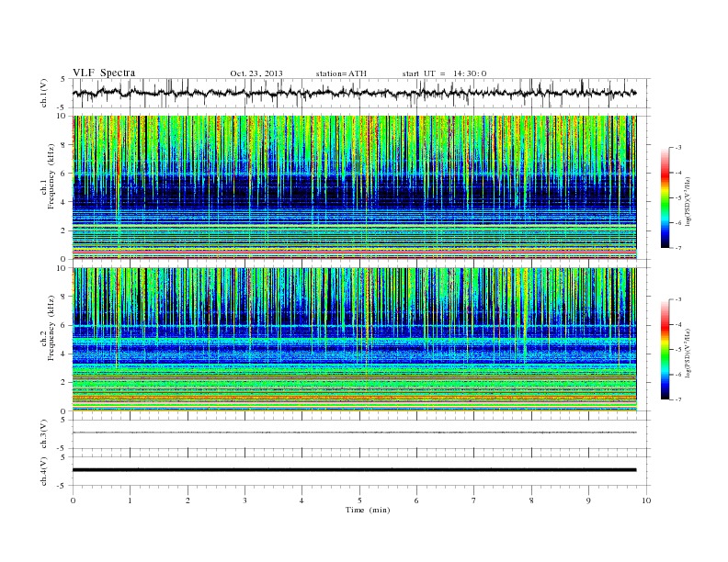This screenshot has height=562, width=728.
Task: Click the ch.1 voltage waveform trace
Action: [x=354, y=93]
